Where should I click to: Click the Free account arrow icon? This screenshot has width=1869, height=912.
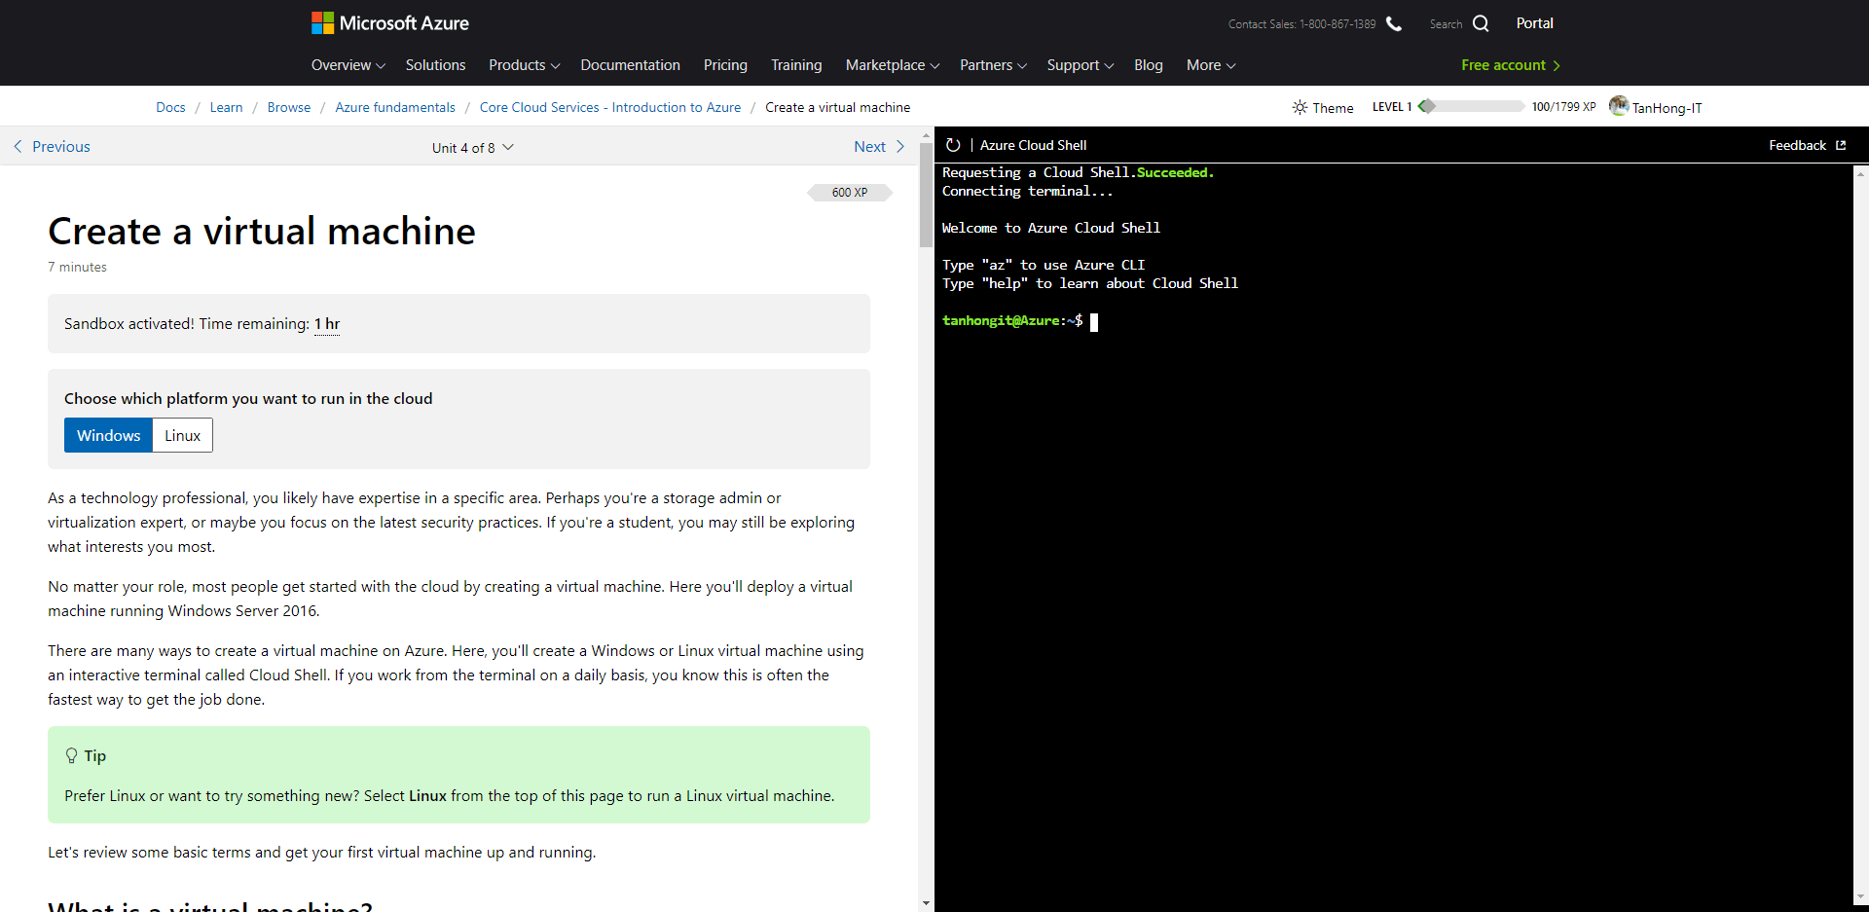(1557, 65)
